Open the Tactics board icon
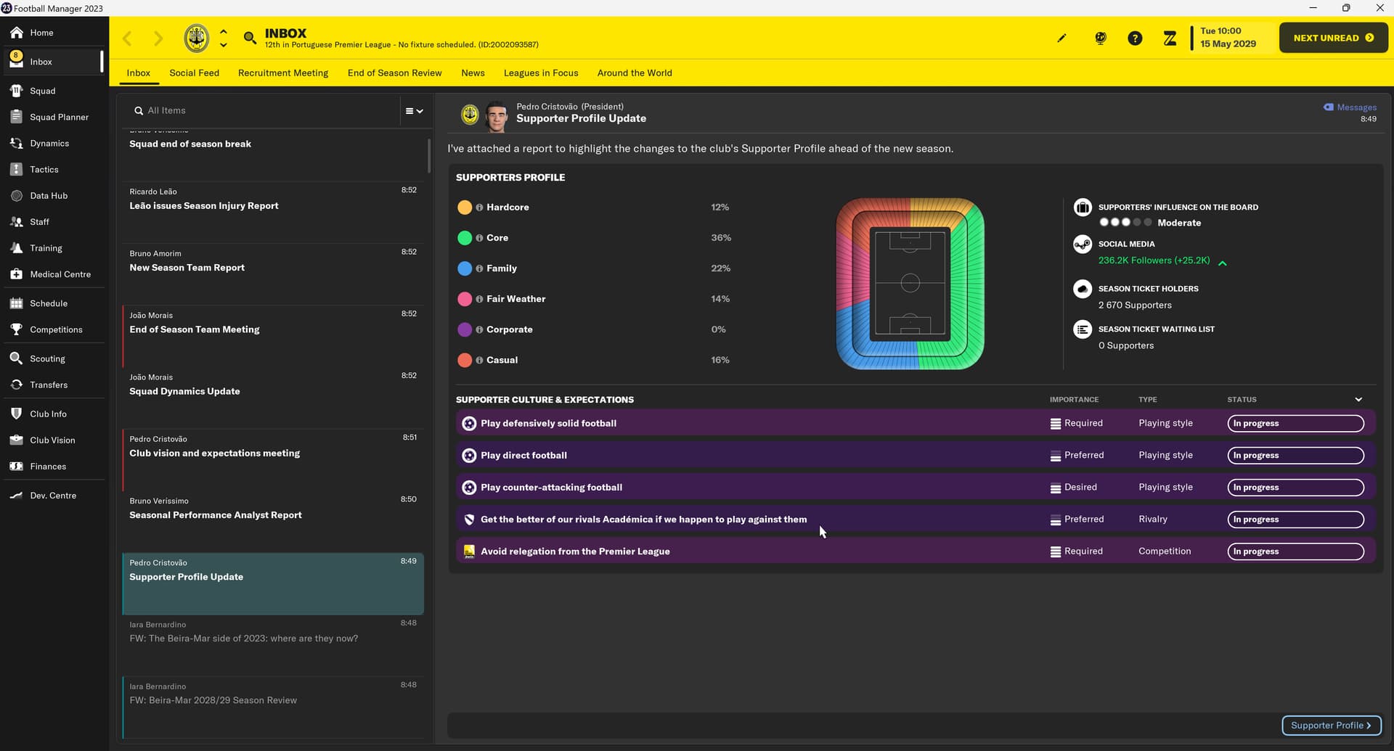 pyautogui.click(x=16, y=169)
